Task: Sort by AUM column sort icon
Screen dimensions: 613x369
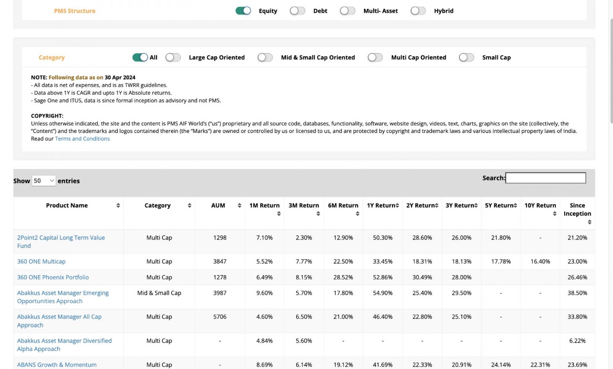Action: point(239,205)
